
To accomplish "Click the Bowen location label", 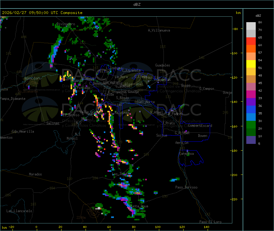I will 202,136.
